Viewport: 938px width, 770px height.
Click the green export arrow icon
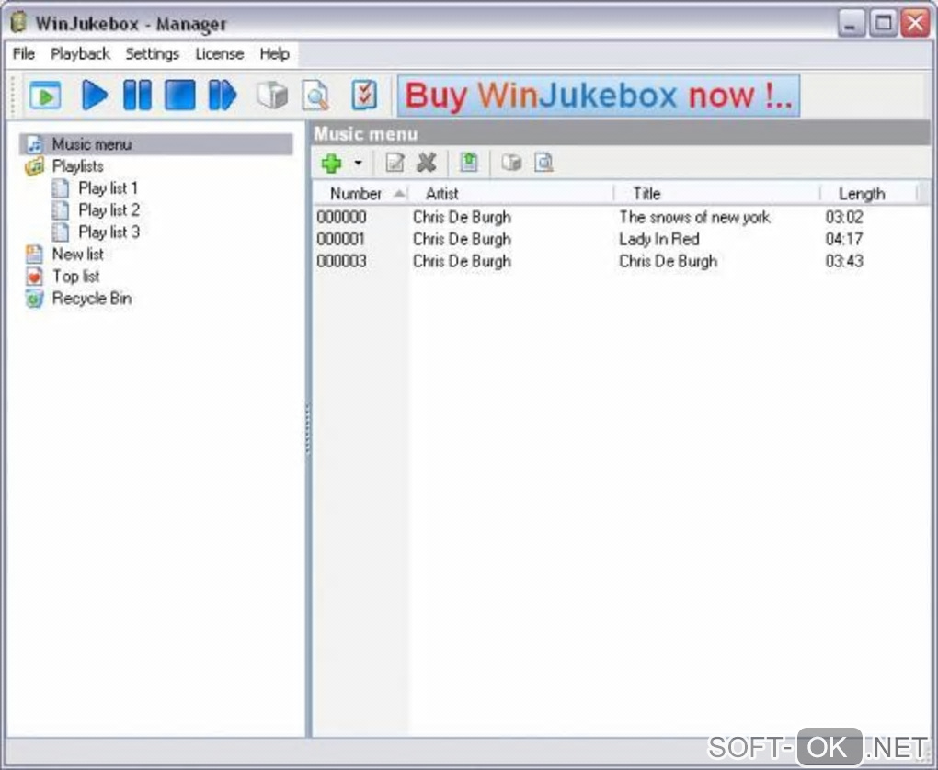tap(469, 163)
